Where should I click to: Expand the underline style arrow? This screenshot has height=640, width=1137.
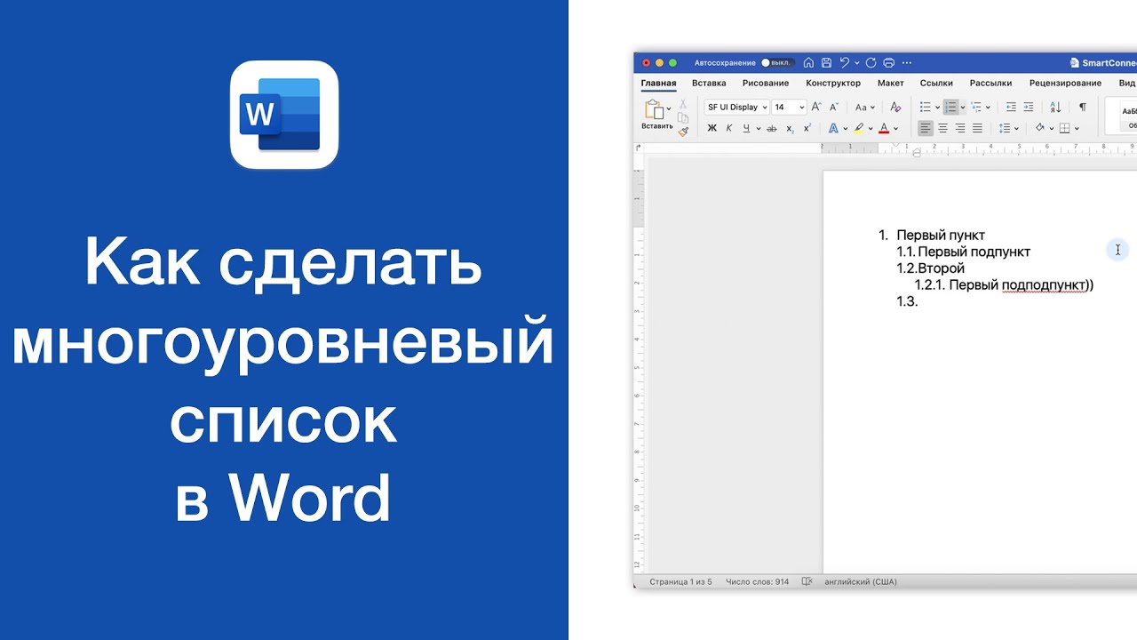click(758, 129)
